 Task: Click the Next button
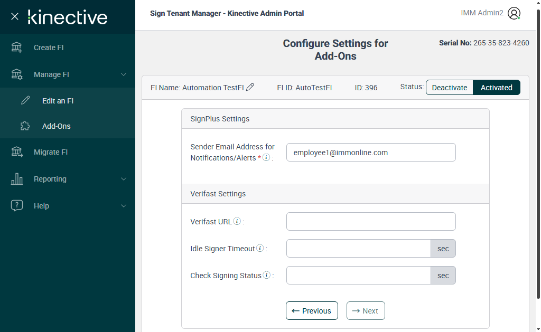[366, 311]
